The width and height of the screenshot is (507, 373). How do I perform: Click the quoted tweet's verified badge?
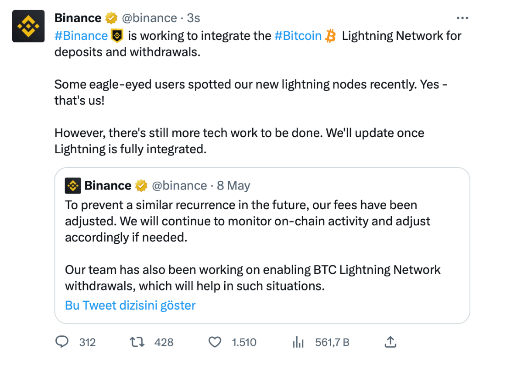pos(141,186)
